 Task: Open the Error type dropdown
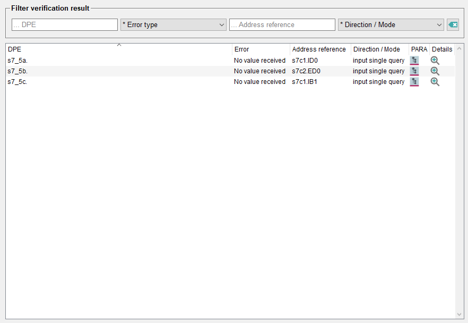point(174,25)
